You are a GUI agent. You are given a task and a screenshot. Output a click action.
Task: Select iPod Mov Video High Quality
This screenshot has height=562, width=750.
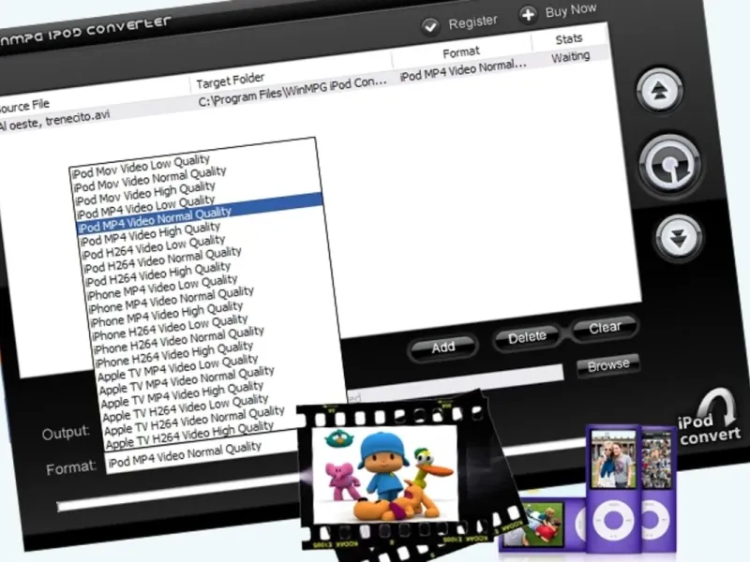145,193
